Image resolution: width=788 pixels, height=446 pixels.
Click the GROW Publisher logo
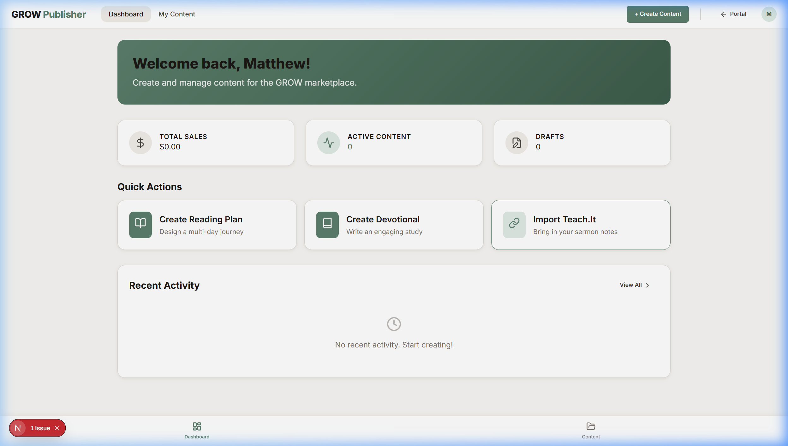click(49, 14)
